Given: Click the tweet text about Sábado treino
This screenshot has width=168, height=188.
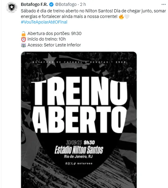Looking at the screenshot, I should [93, 14].
